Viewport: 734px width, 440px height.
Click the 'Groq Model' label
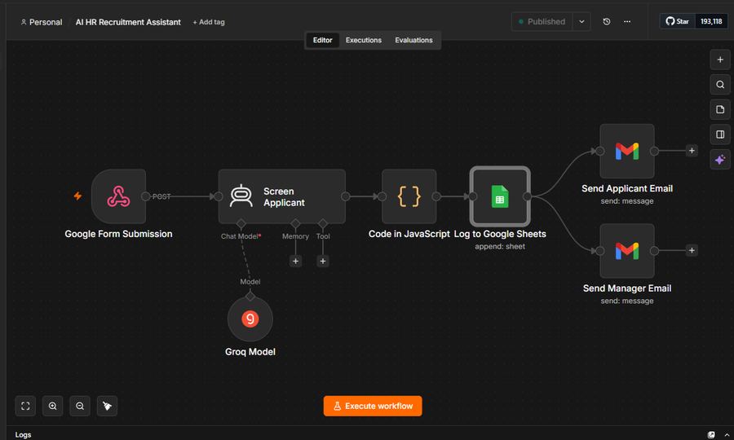coord(250,352)
